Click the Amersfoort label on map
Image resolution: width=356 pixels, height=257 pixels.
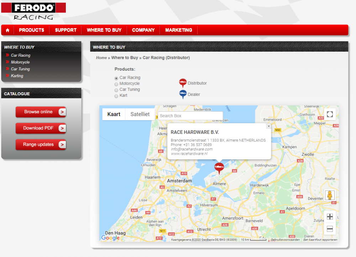pyautogui.click(x=233, y=218)
